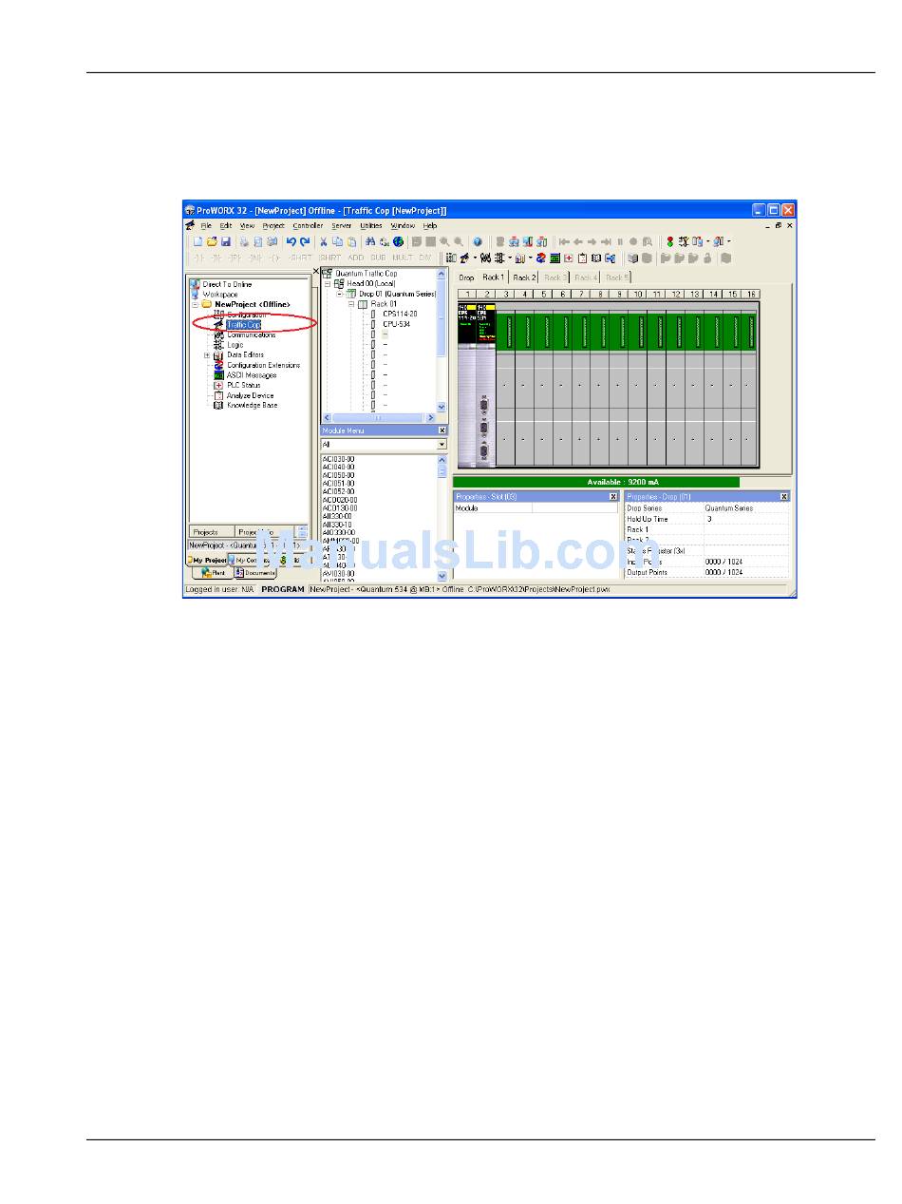Open Knowledge Base tree item
This screenshot has width=902, height=1204.
pos(253,406)
